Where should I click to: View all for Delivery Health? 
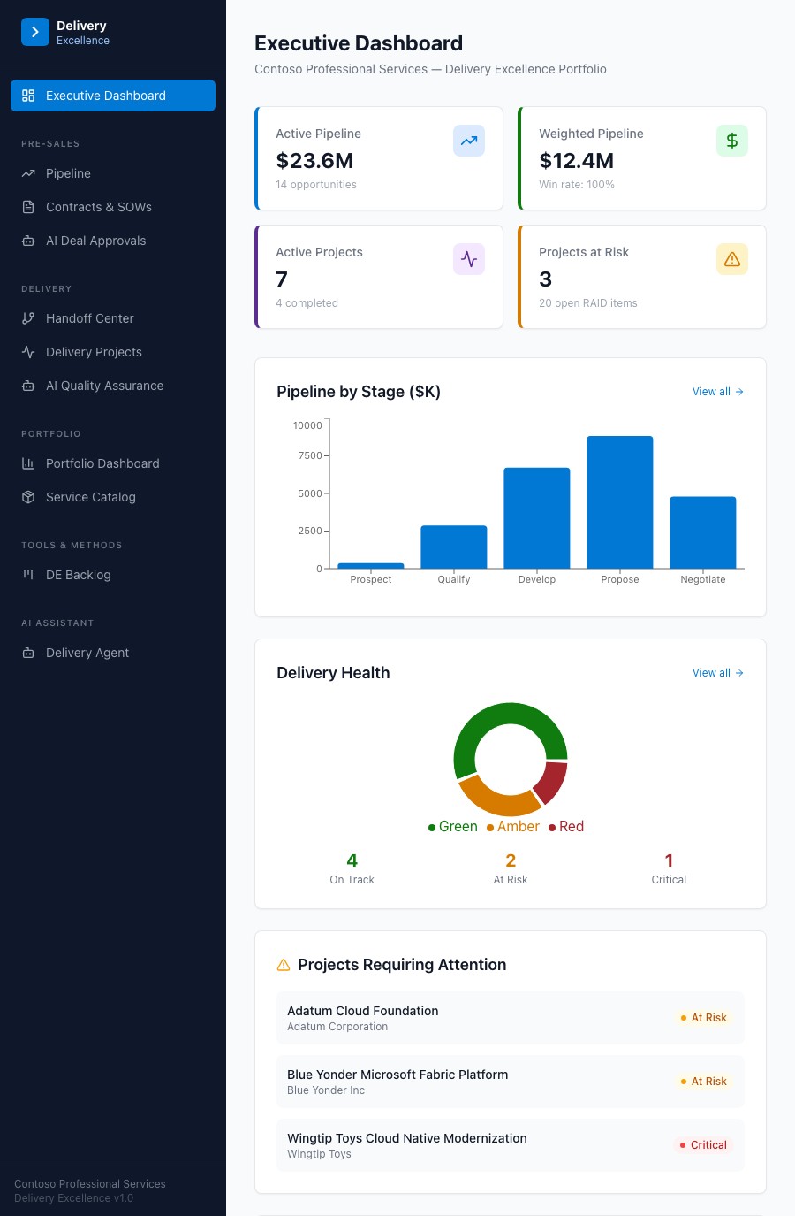(x=718, y=673)
